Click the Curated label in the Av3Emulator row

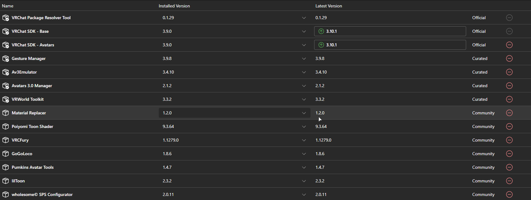click(x=480, y=72)
